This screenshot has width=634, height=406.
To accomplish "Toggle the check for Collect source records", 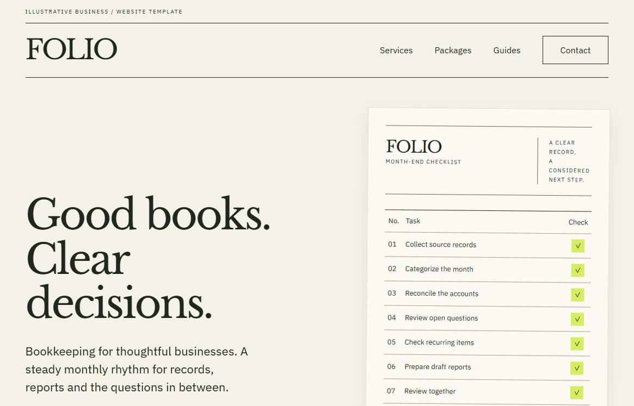I will click(578, 246).
